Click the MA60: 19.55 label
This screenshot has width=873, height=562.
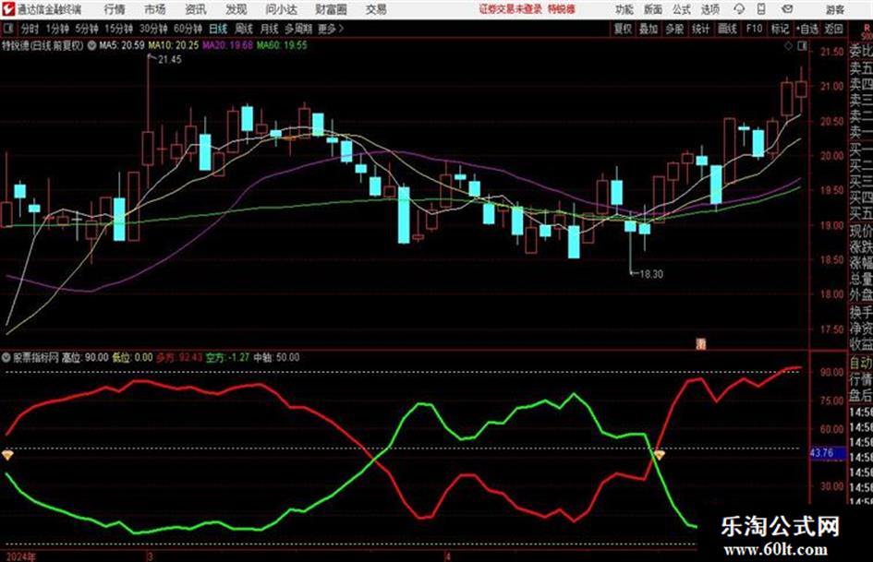click(282, 45)
